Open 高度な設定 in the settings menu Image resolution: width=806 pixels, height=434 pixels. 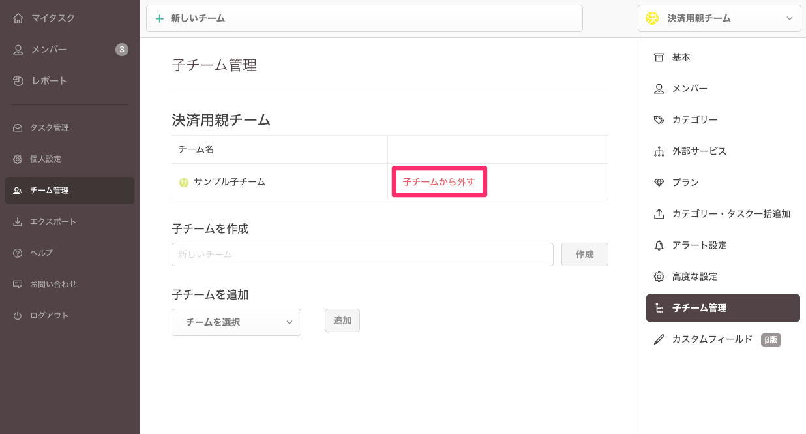(x=694, y=277)
